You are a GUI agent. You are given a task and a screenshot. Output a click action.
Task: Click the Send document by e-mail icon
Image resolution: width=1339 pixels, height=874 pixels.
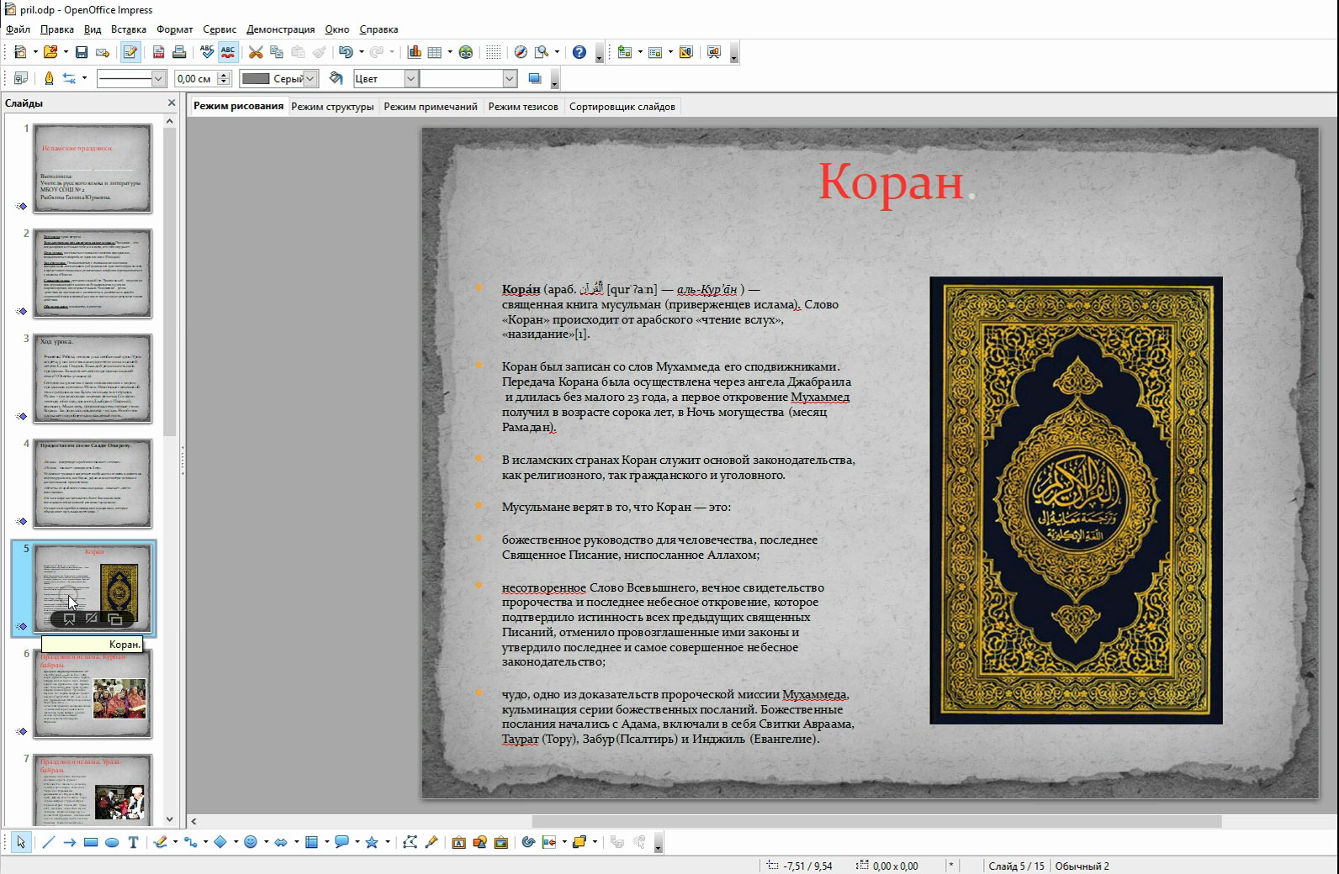(103, 52)
